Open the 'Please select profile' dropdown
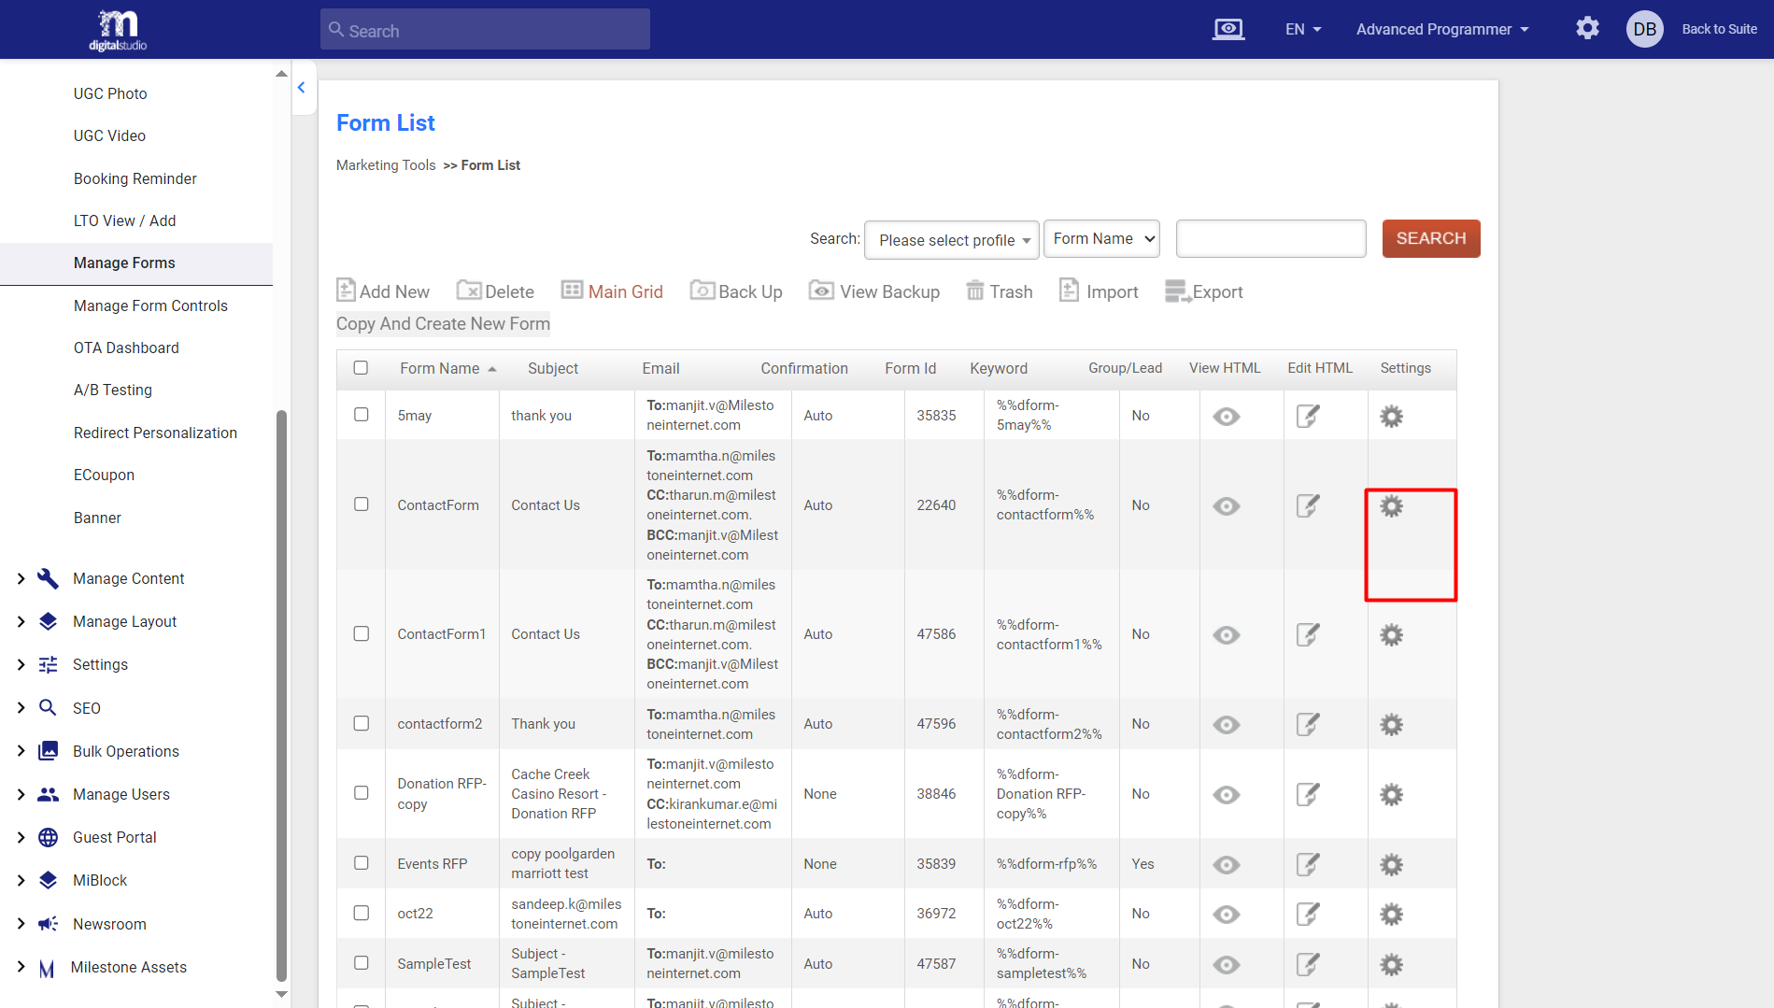Image resolution: width=1774 pixels, height=1008 pixels. 952,240
